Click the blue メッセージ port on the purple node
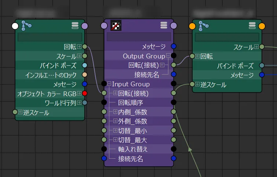The height and width of the screenshot is (177, 277). (174, 46)
